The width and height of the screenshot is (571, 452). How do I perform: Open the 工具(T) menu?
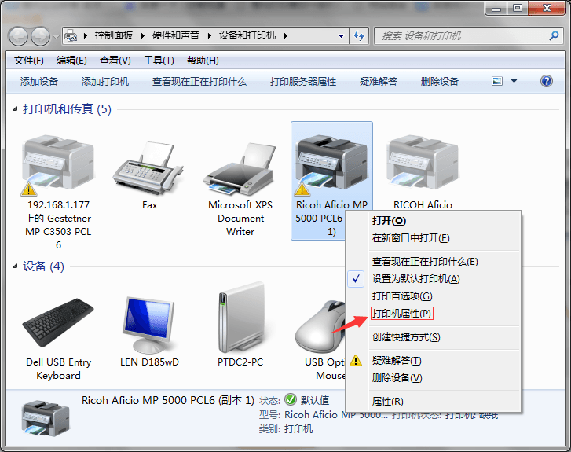click(x=158, y=61)
